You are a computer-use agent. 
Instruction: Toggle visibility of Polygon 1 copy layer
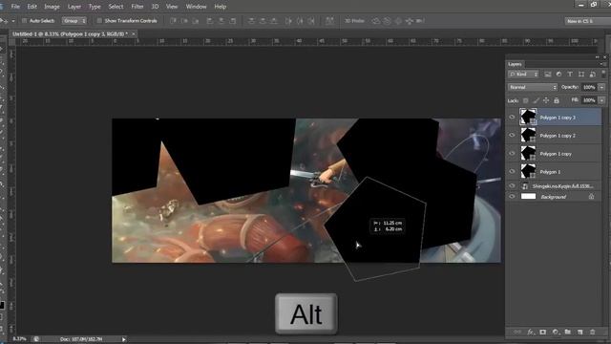512,154
